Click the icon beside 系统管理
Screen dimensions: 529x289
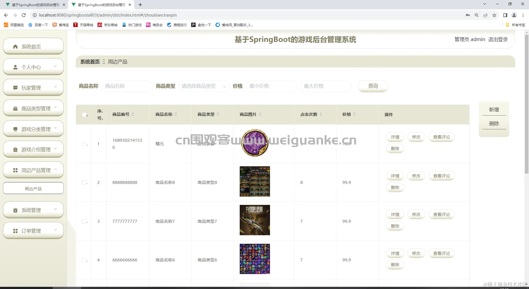point(15,210)
